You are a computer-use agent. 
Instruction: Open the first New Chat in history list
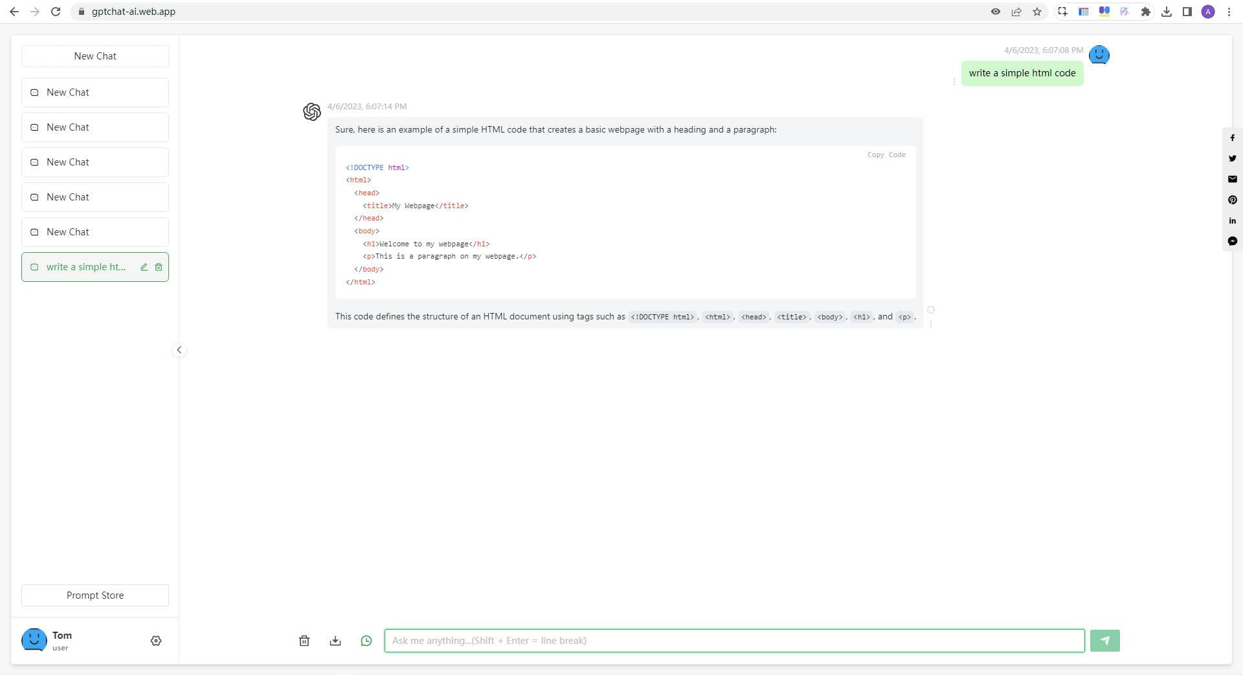tap(95, 92)
